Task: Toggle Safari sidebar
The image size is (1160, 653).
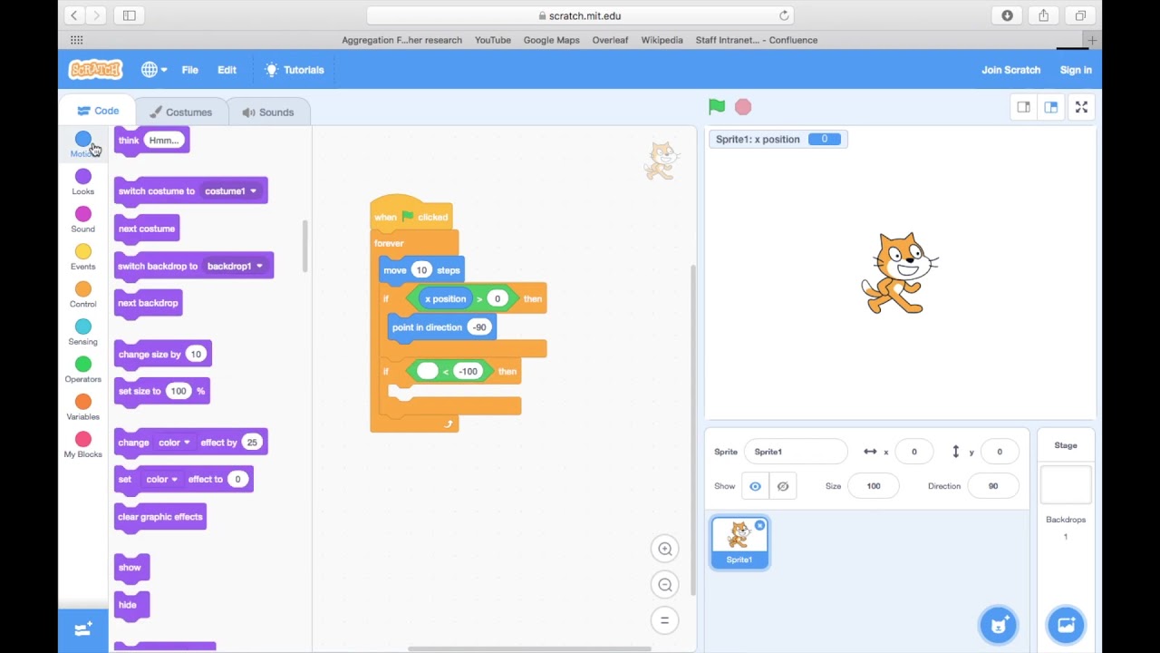Action: tap(129, 15)
